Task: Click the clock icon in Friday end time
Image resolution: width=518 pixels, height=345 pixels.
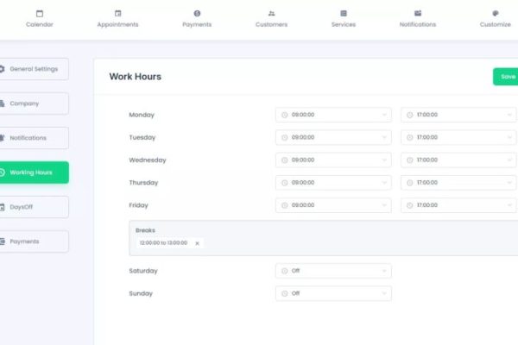Action: point(409,205)
